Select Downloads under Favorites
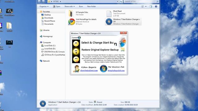 49,18
